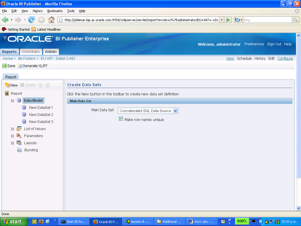Click the Bursting icon

[19, 150]
